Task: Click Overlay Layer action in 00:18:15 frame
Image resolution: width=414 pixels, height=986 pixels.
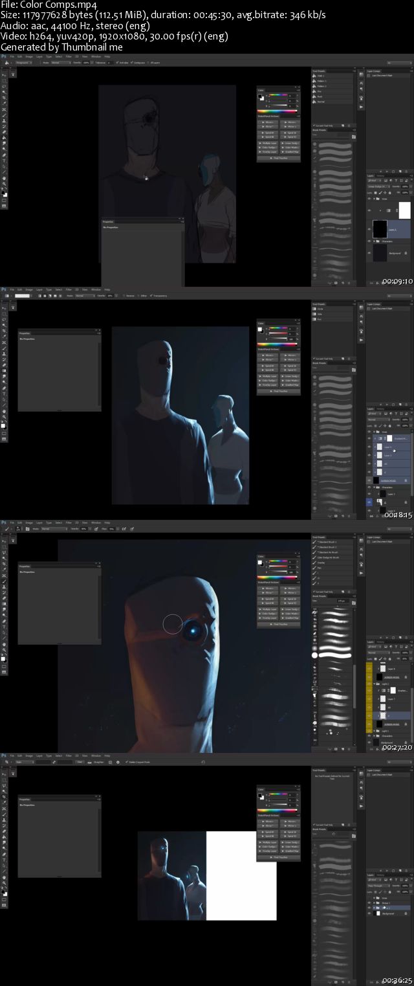Action: 268,385
